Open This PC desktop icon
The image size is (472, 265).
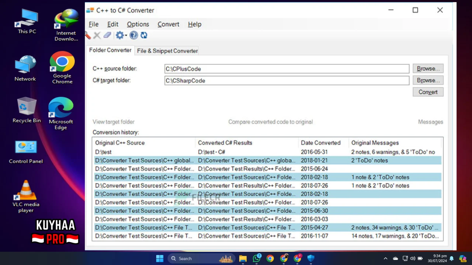tap(27, 21)
